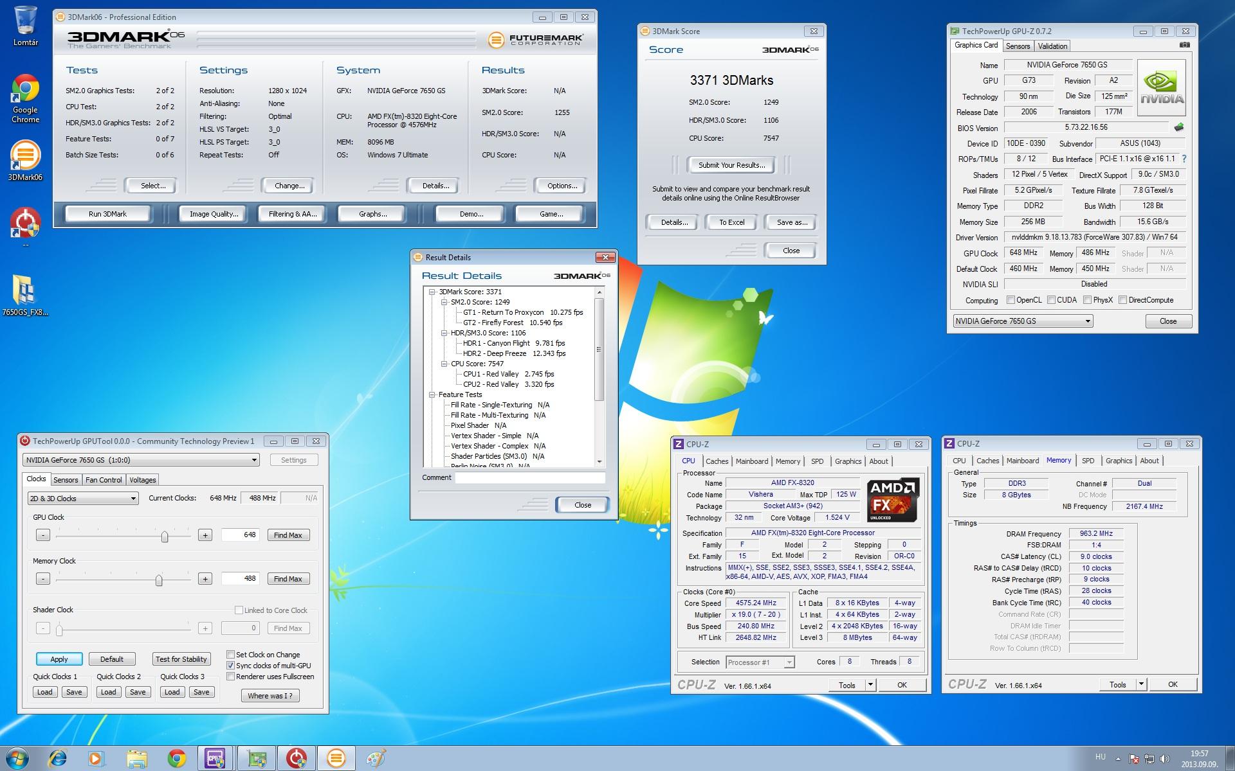Click the AMD FX logo in CPU-Z
1235x771 pixels.
[893, 501]
